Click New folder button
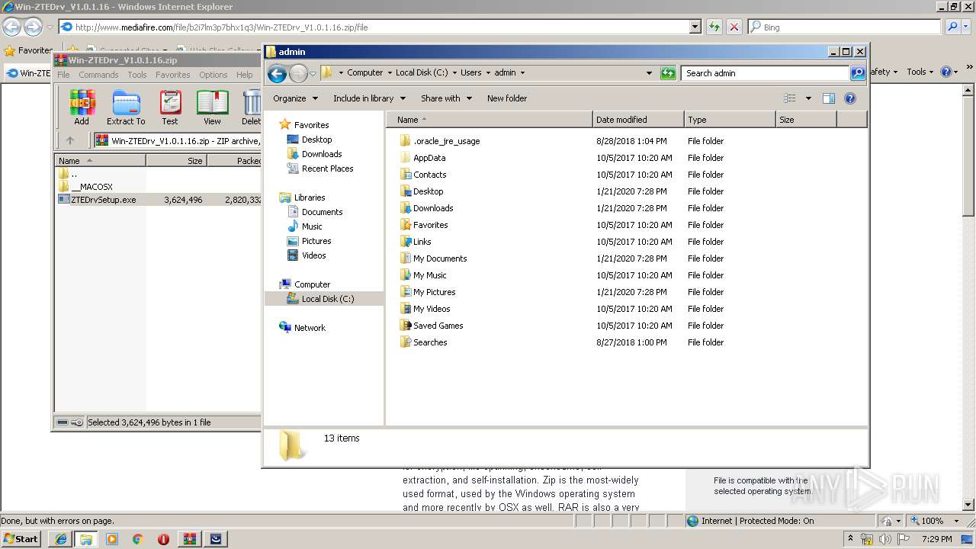This screenshot has width=976, height=549. tap(507, 98)
